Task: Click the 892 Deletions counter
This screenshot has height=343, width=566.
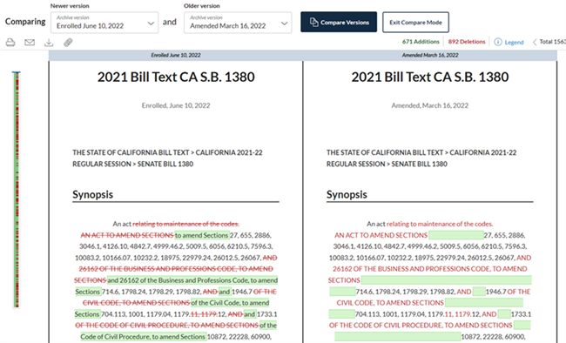Action: (467, 42)
